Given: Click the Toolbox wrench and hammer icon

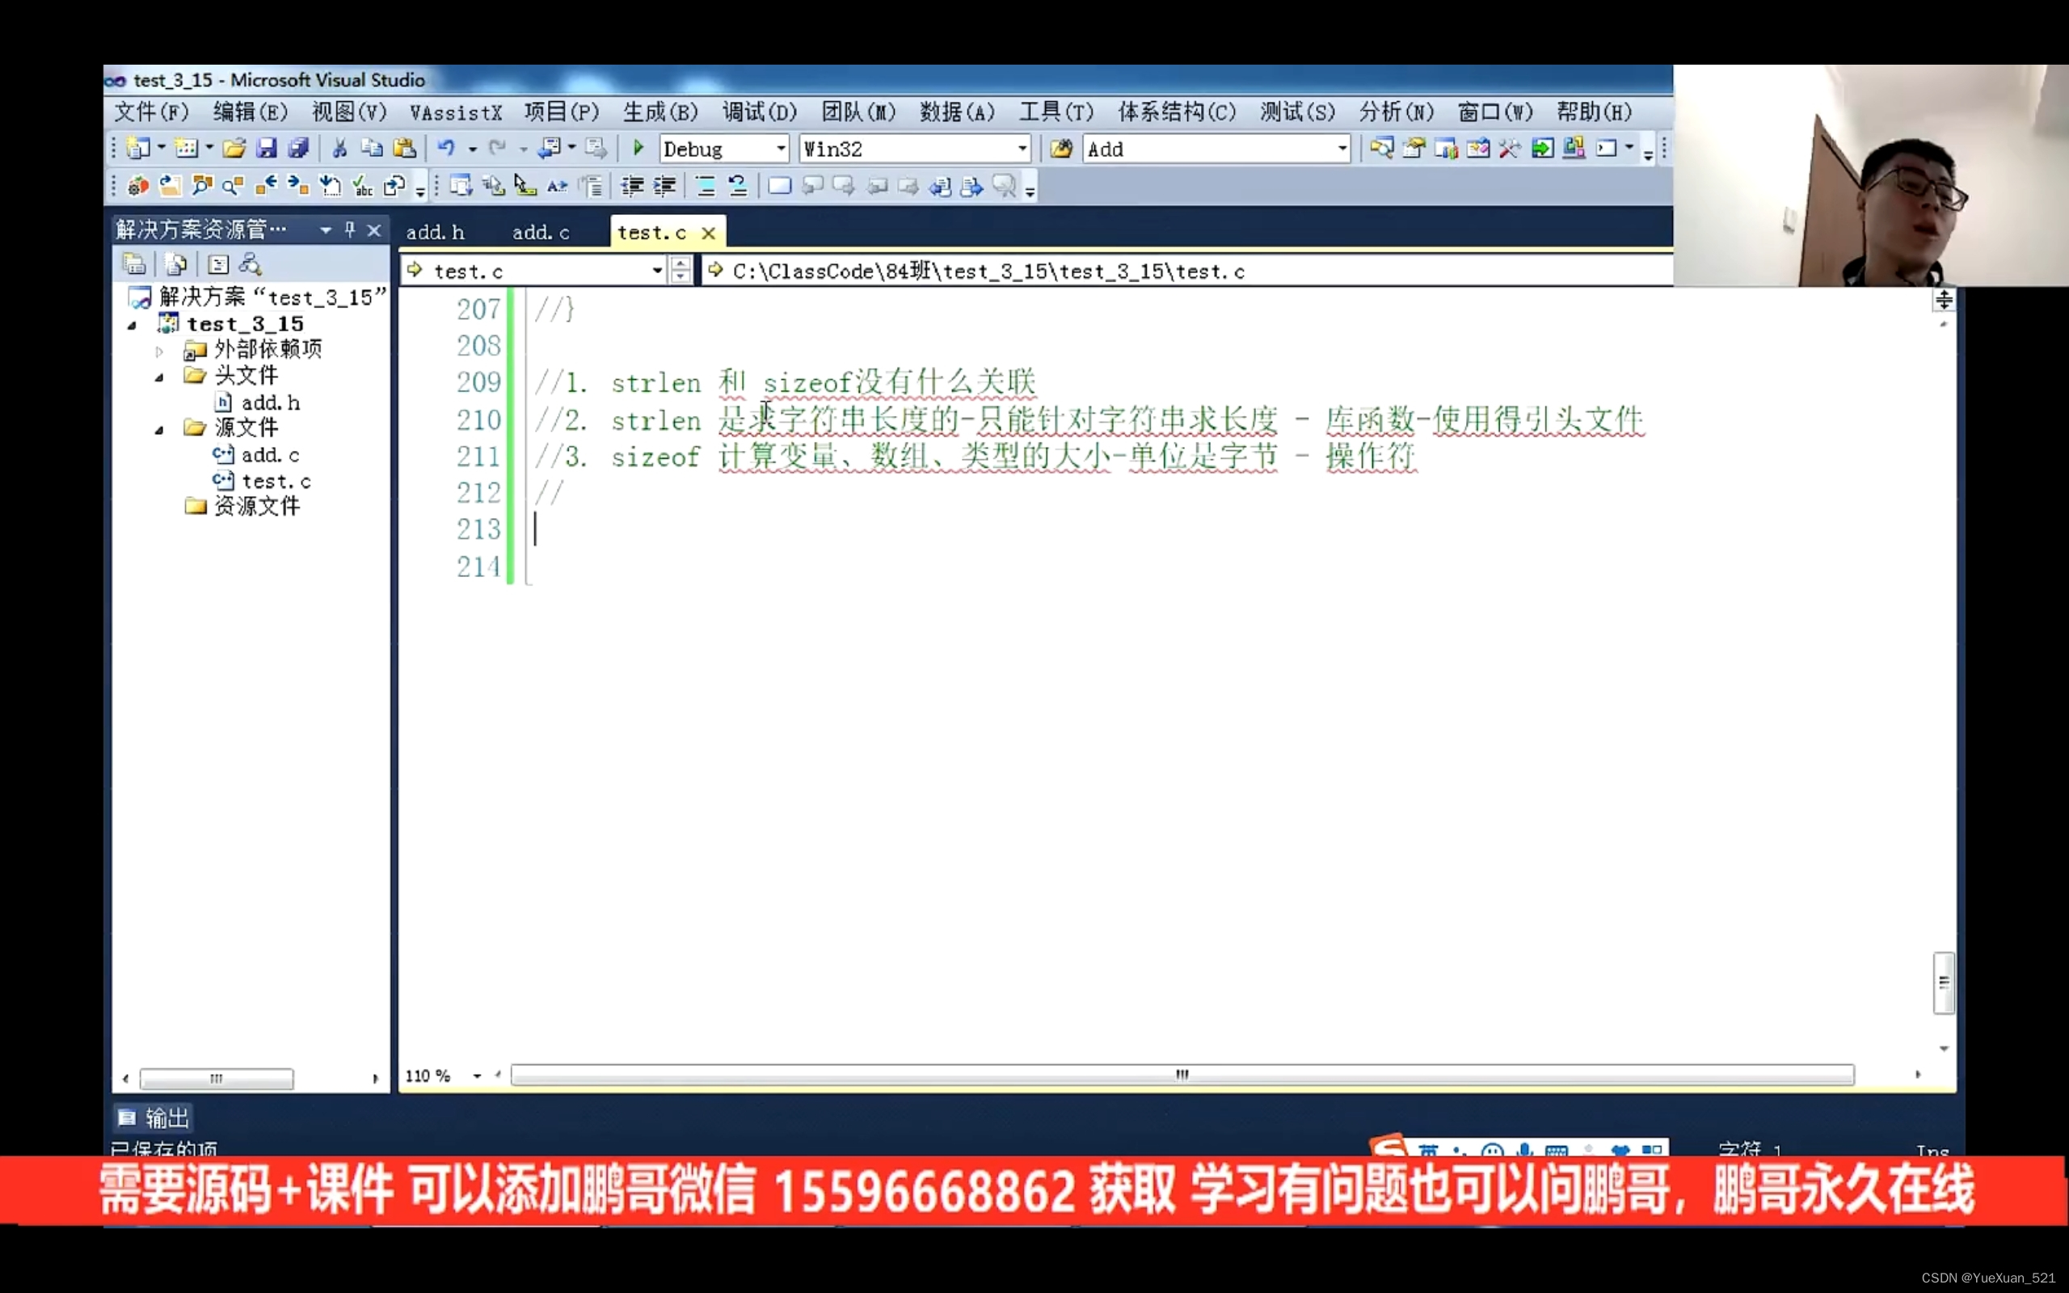Looking at the screenshot, I should [x=1510, y=149].
